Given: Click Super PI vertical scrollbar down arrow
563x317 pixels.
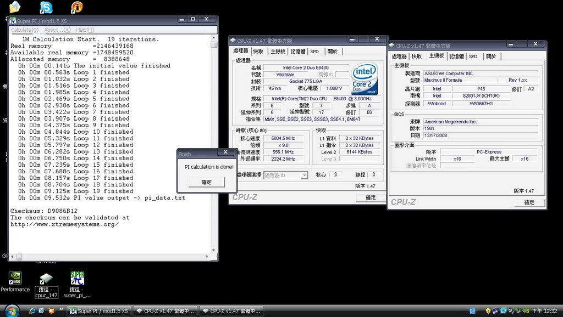Looking at the screenshot, I should (x=214, y=251).
